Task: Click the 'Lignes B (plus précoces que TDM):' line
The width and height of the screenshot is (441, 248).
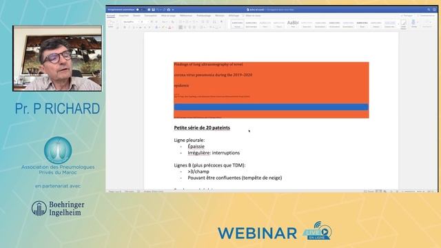Action: (x=209, y=165)
